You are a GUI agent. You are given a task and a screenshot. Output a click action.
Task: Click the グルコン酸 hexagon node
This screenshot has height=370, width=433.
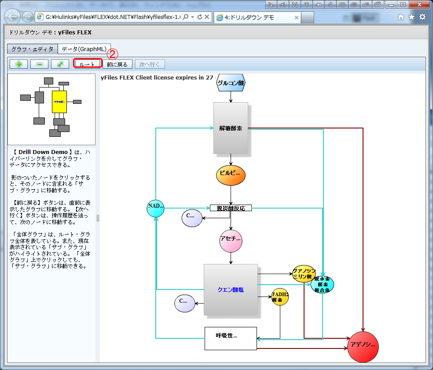tap(231, 83)
